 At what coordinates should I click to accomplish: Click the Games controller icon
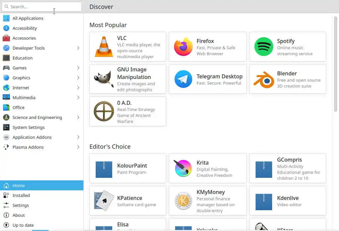click(6, 68)
